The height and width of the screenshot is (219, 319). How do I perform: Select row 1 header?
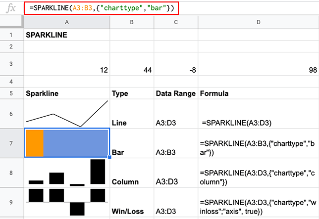tap(11, 35)
